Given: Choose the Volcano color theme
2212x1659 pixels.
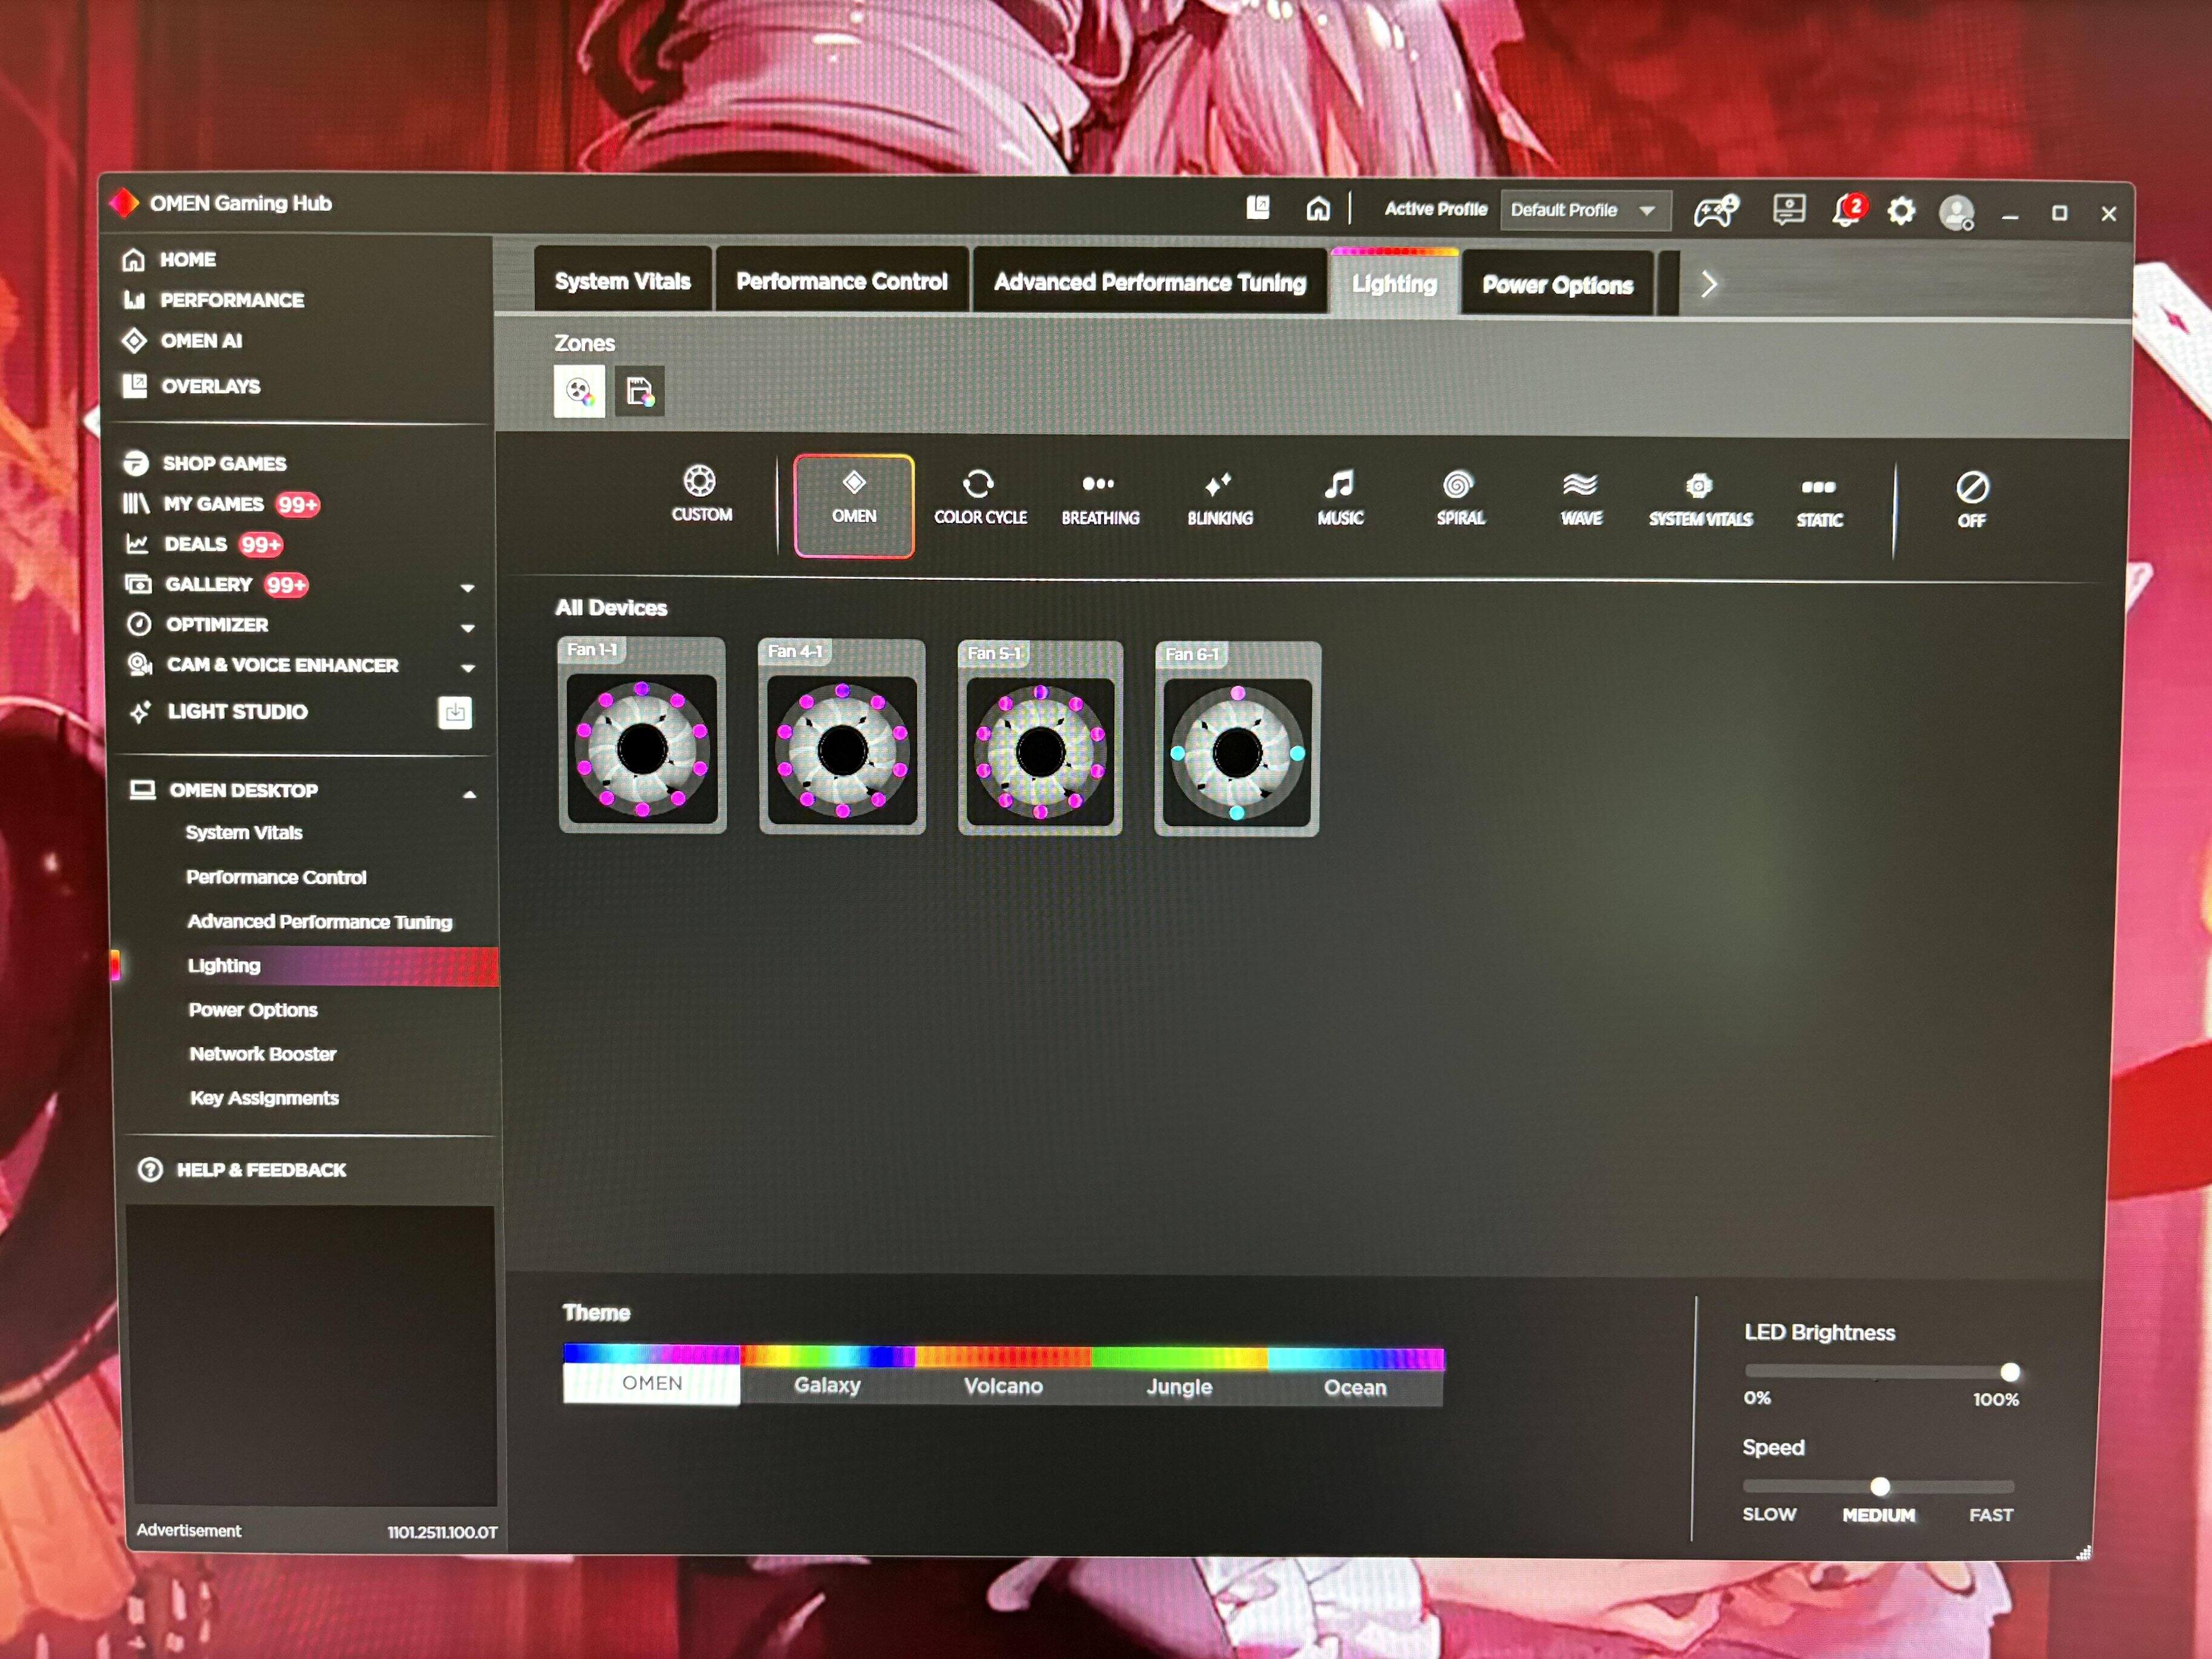Looking at the screenshot, I should 1003,1377.
